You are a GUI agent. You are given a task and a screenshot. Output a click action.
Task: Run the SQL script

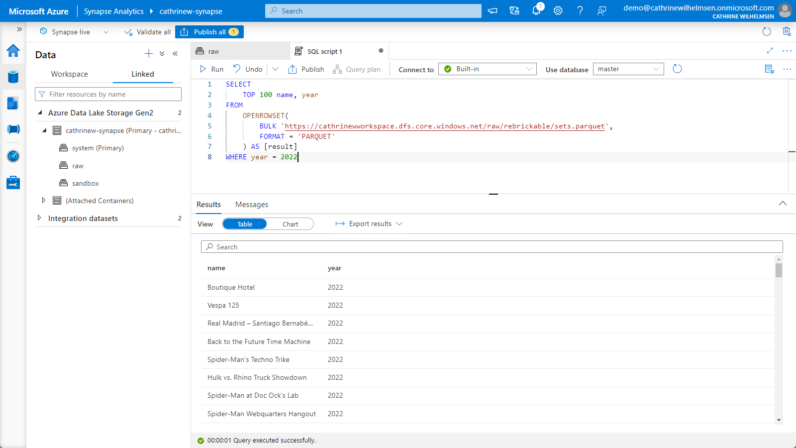(212, 69)
